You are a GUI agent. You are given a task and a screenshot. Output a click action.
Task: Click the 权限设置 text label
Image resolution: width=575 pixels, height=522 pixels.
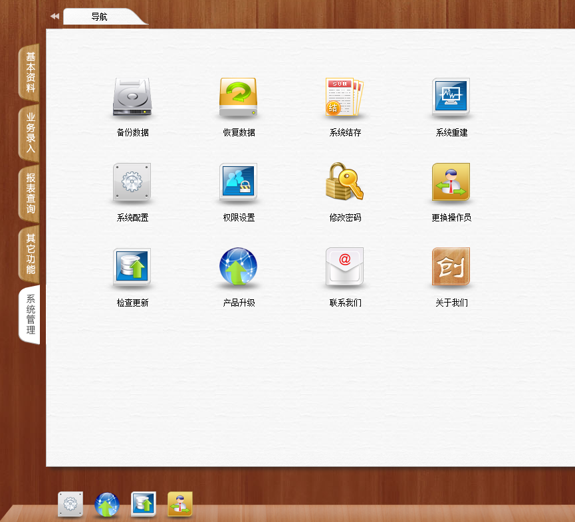click(x=239, y=217)
